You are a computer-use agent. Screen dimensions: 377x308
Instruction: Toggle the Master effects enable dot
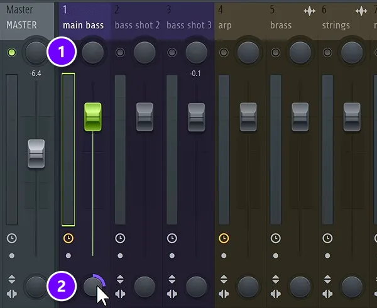(x=12, y=256)
